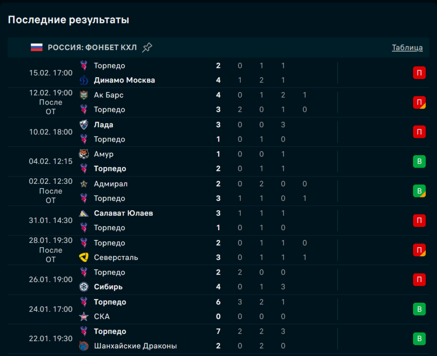This screenshot has width=437, height=356.
Task: Click the Ак Барс team logo
Action: pos(84,95)
